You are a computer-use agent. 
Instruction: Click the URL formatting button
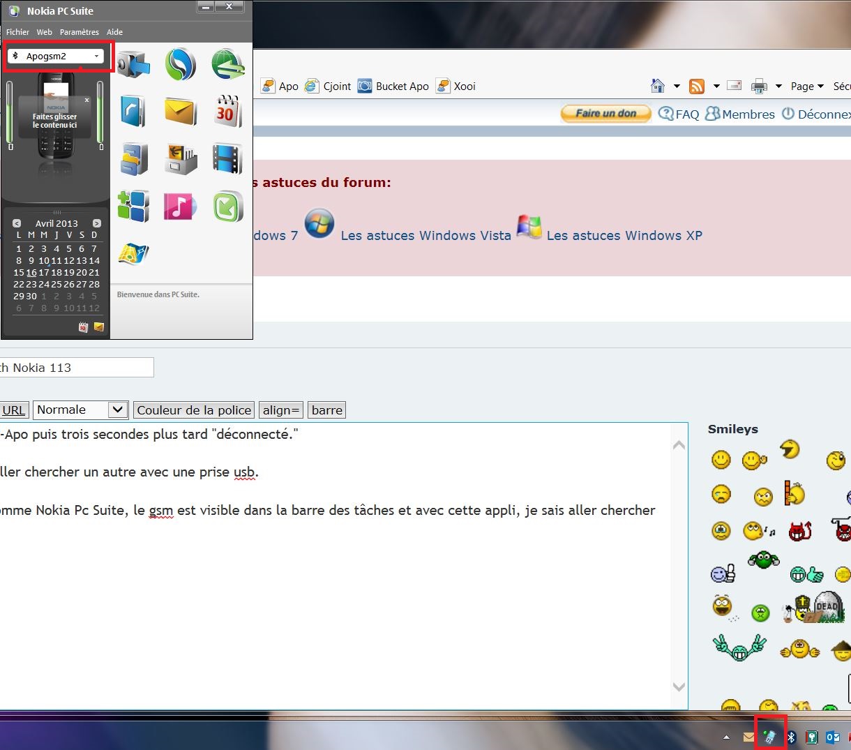click(13, 410)
